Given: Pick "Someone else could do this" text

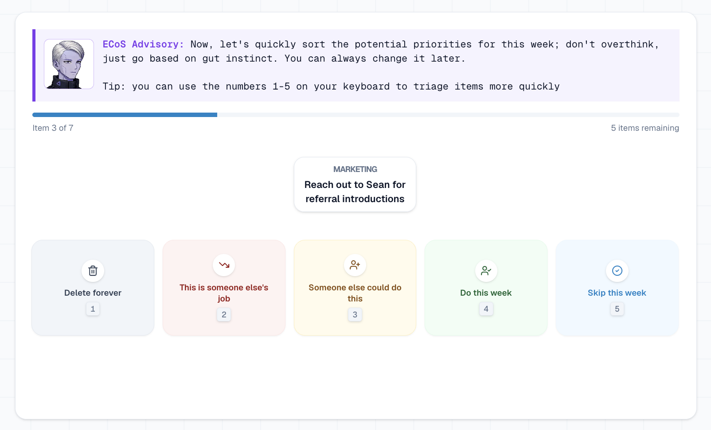Looking at the screenshot, I should [355, 293].
